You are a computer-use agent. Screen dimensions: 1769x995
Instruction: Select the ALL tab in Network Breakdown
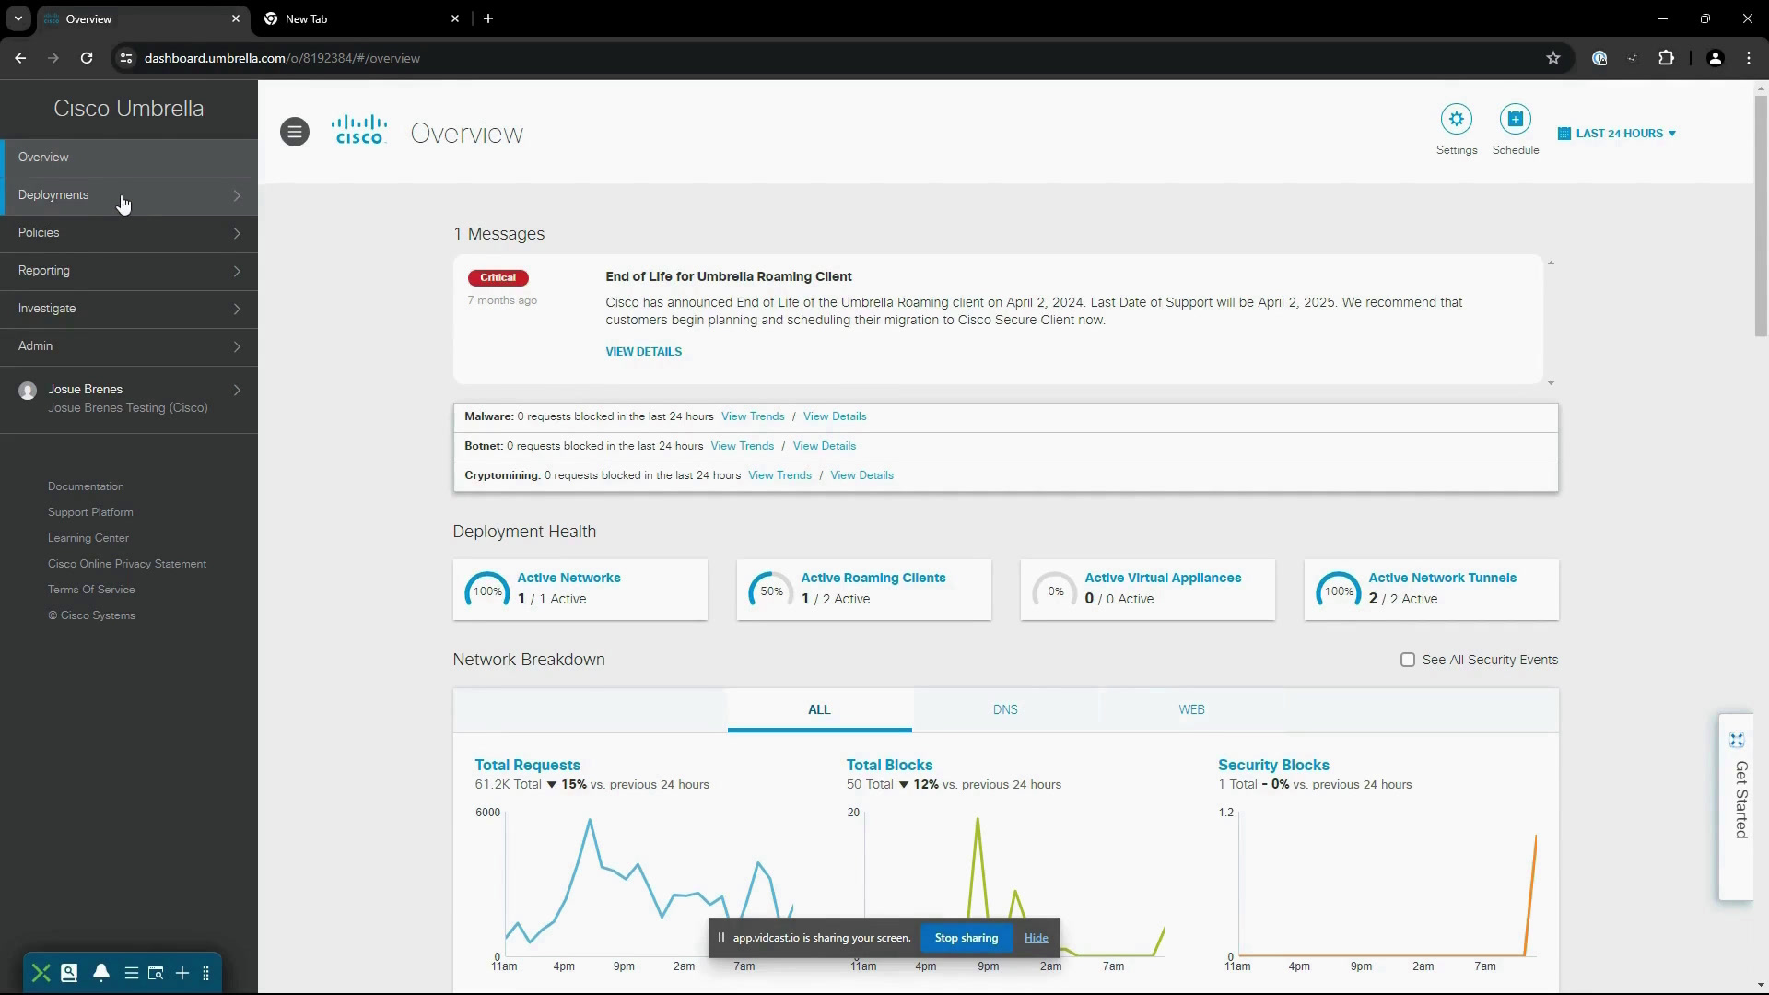[819, 709]
